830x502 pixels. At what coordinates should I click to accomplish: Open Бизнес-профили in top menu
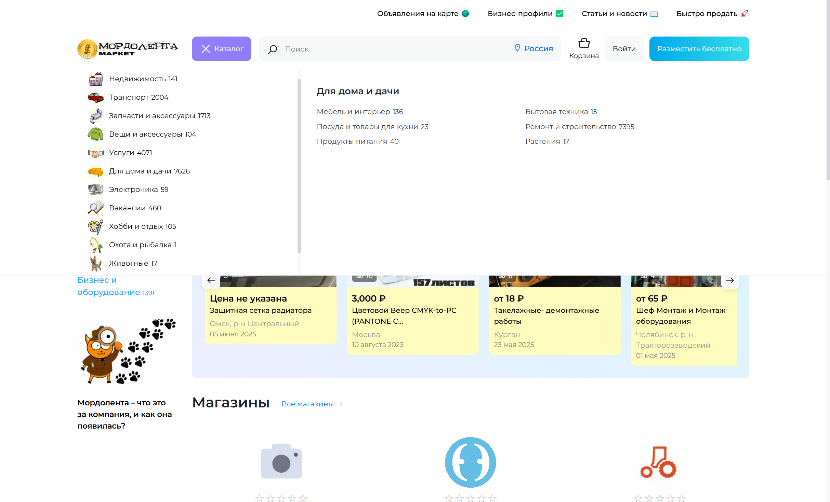coord(525,14)
